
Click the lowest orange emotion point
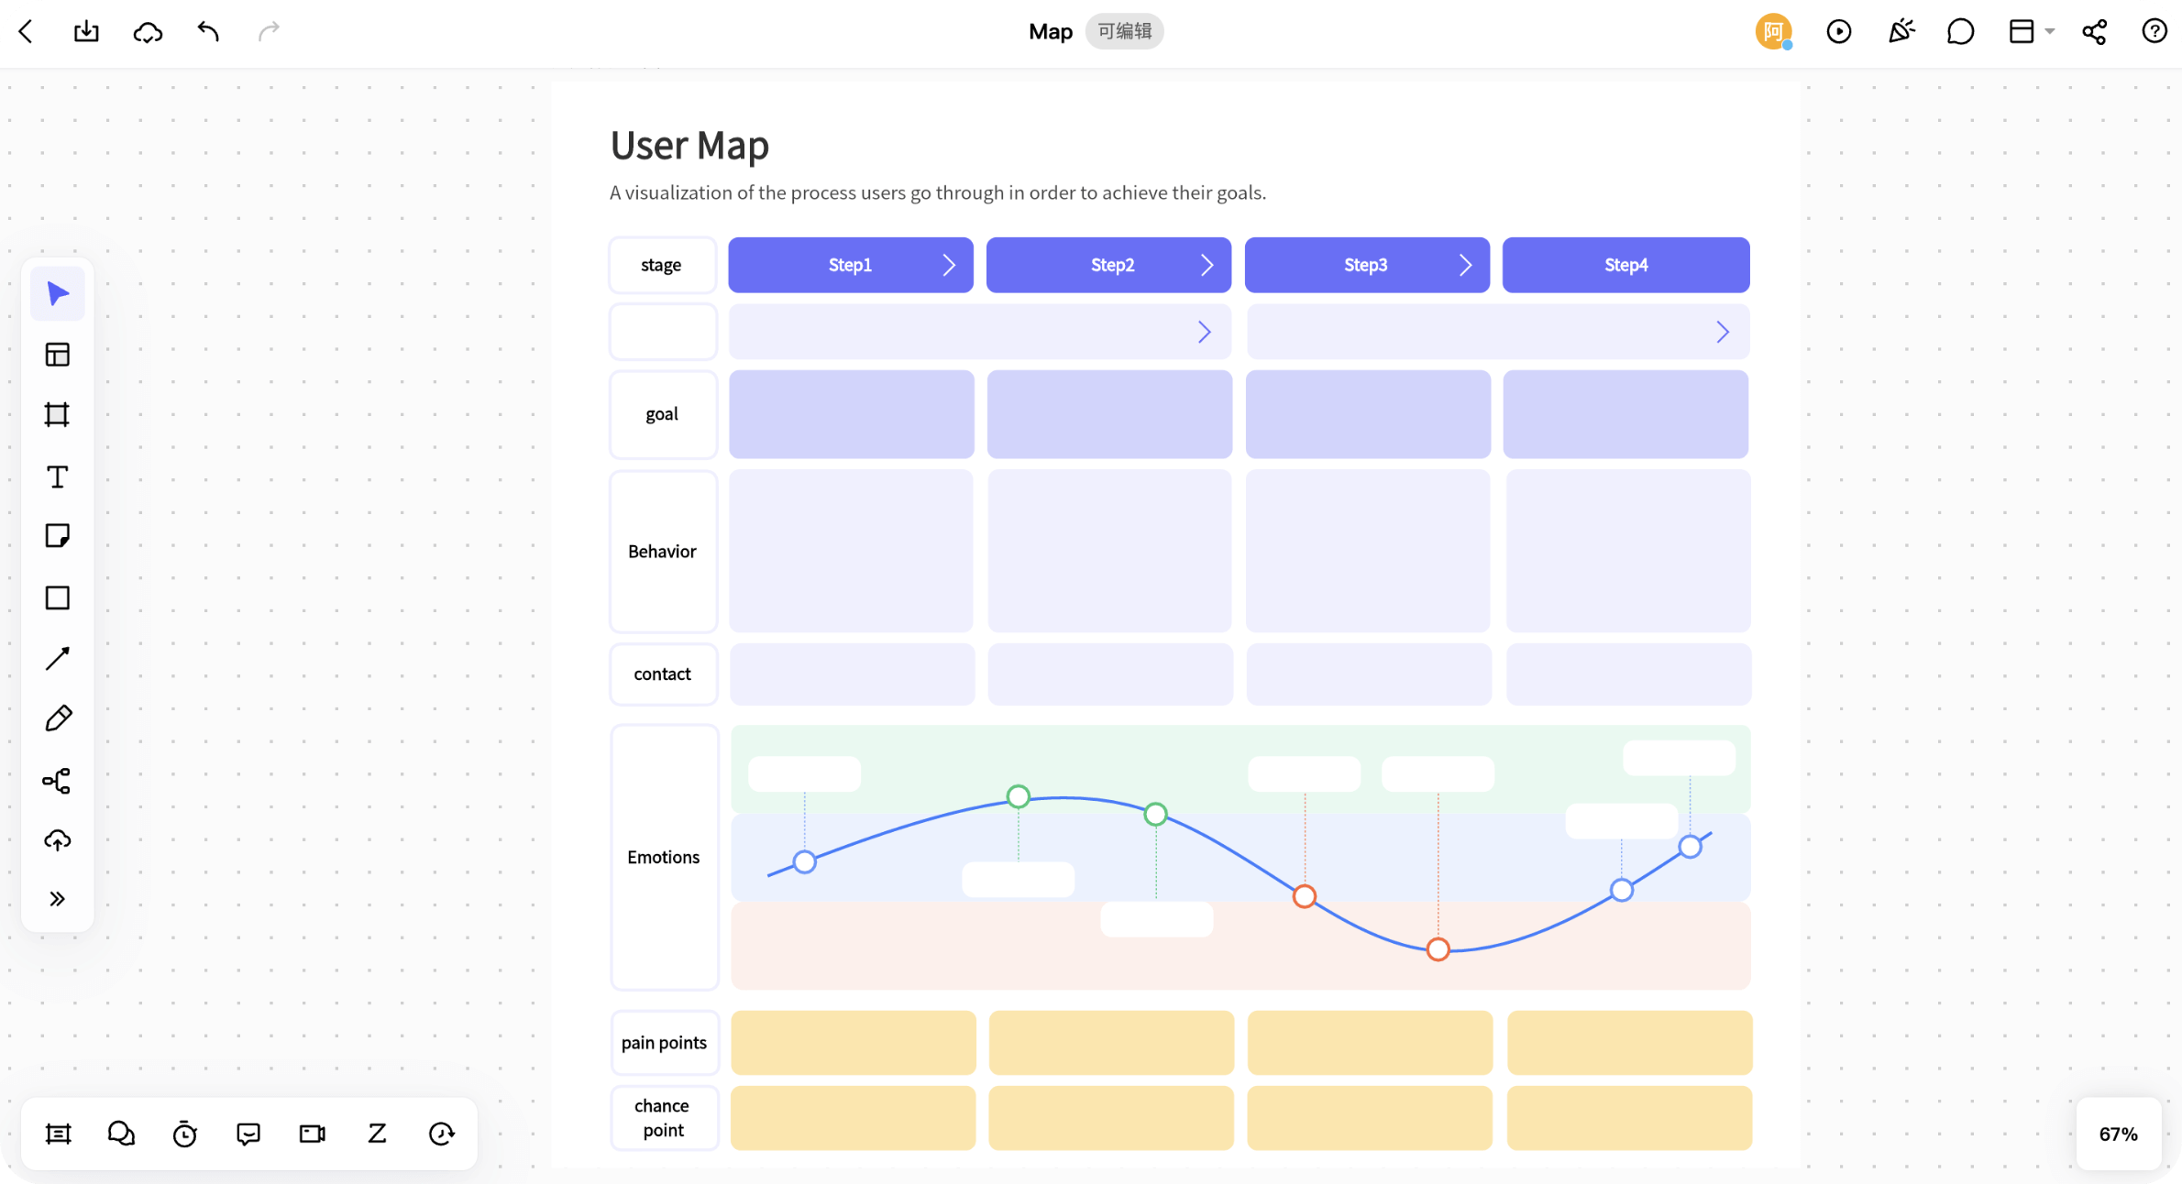pyautogui.click(x=1438, y=949)
